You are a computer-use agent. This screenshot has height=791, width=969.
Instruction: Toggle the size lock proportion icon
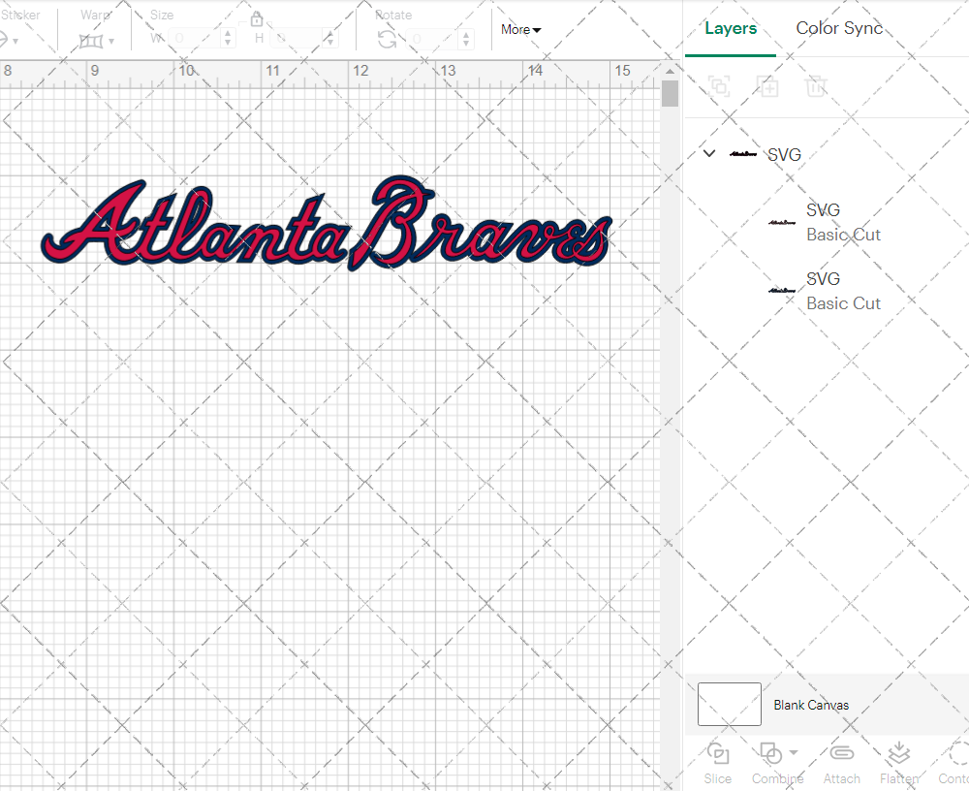click(x=257, y=18)
